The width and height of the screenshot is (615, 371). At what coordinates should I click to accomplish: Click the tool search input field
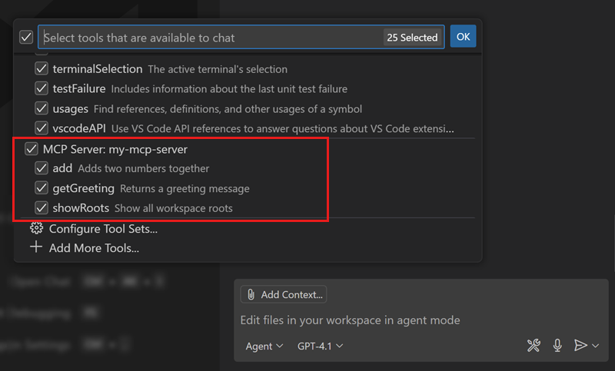point(208,37)
